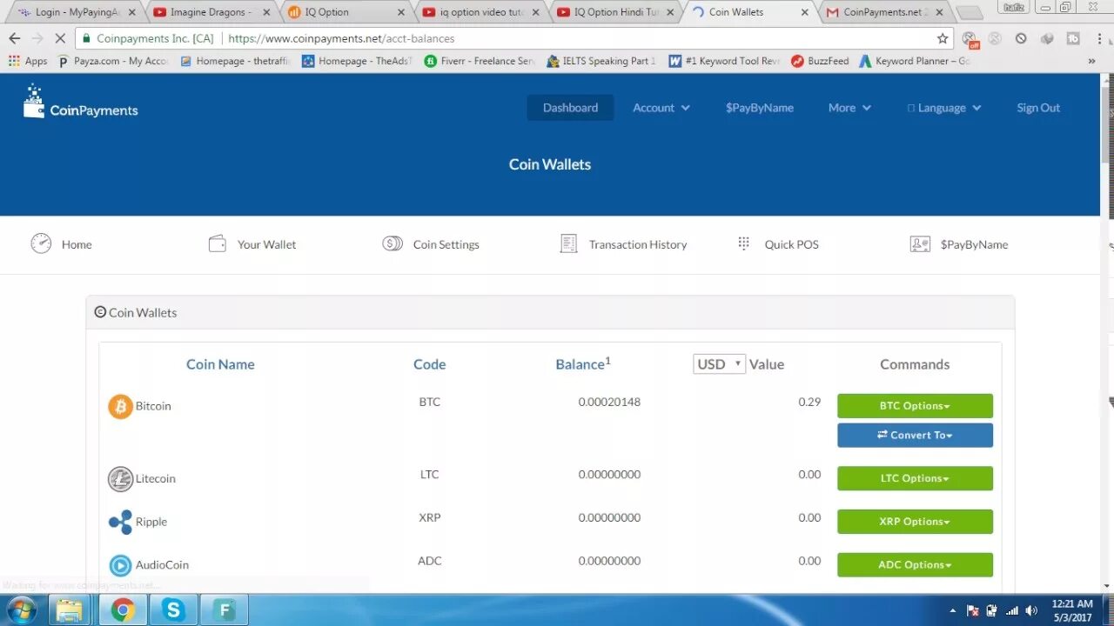Open the Language dropdown

(x=944, y=108)
